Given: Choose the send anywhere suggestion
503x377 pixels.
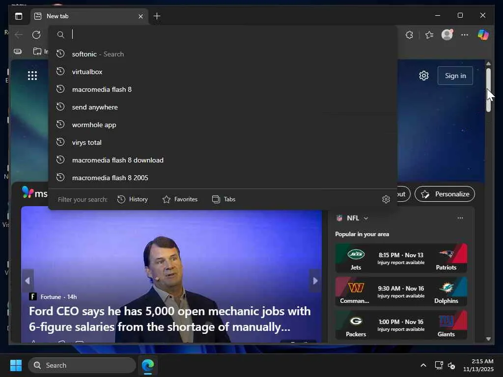Looking at the screenshot, I should [223, 107].
